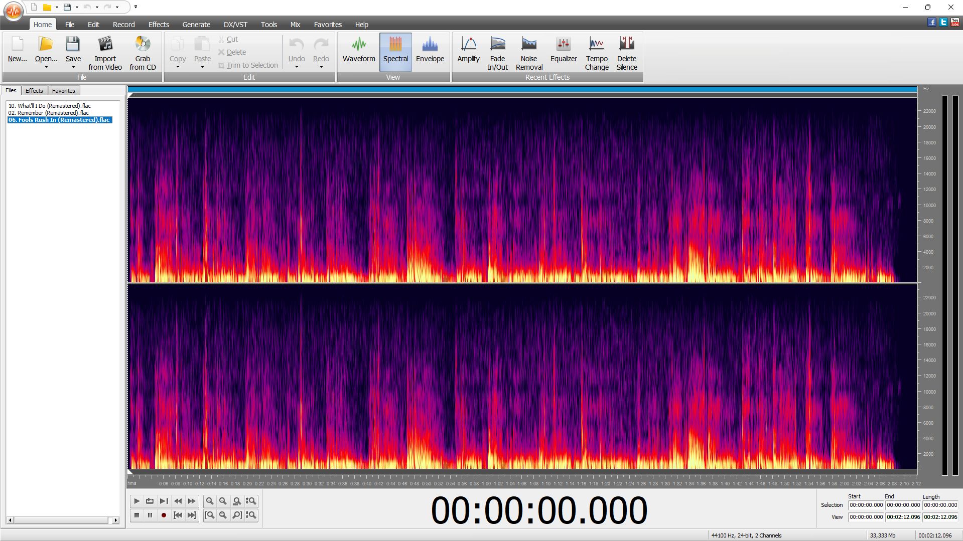Open the Generate menu

pos(196,24)
